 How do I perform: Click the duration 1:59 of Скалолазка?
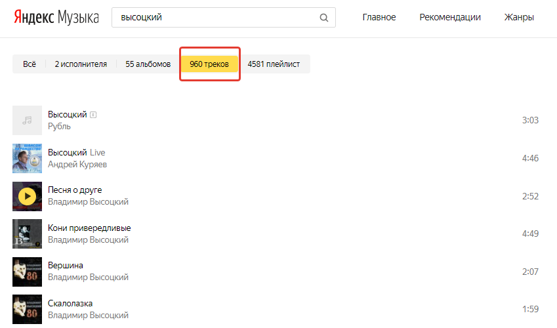(x=530, y=309)
